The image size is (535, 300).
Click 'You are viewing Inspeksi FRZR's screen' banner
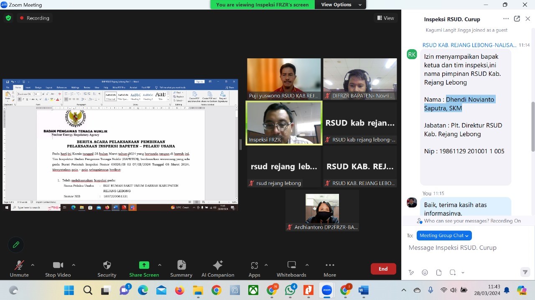coord(262,5)
